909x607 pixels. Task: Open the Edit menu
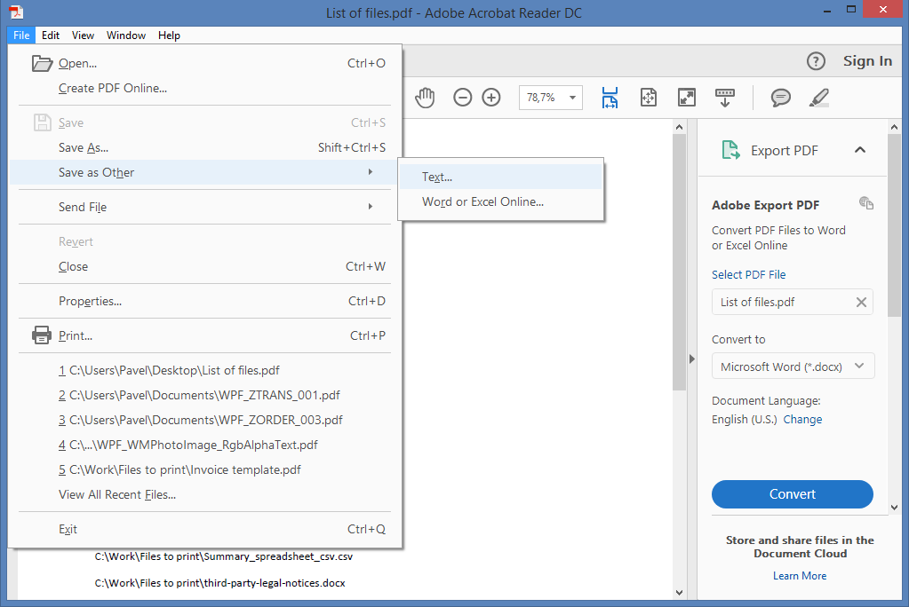[51, 35]
